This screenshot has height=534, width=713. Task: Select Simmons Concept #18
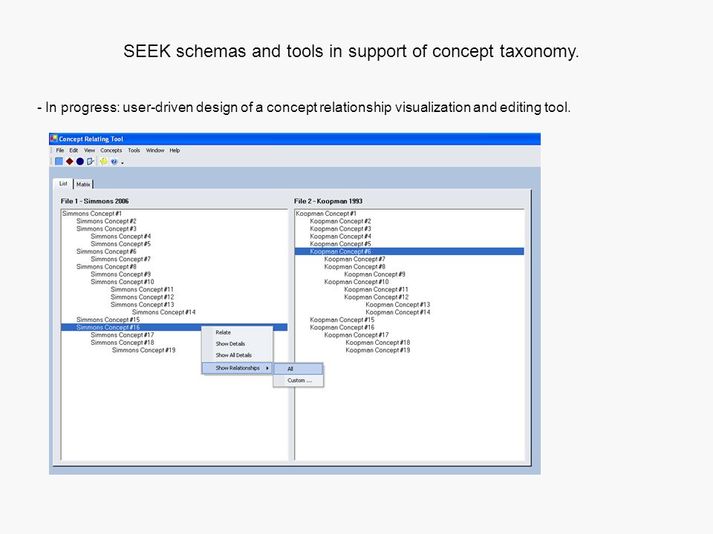[x=123, y=343]
